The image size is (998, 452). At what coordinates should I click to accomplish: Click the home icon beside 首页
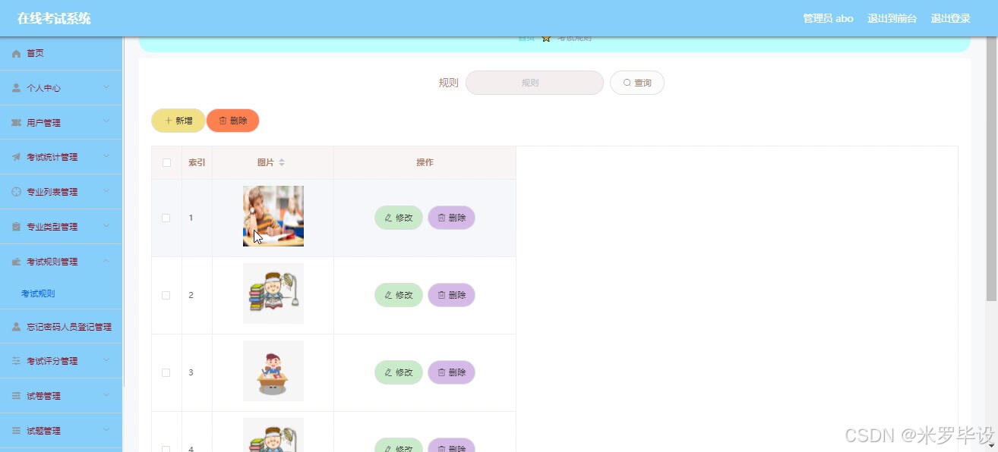tap(17, 54)
